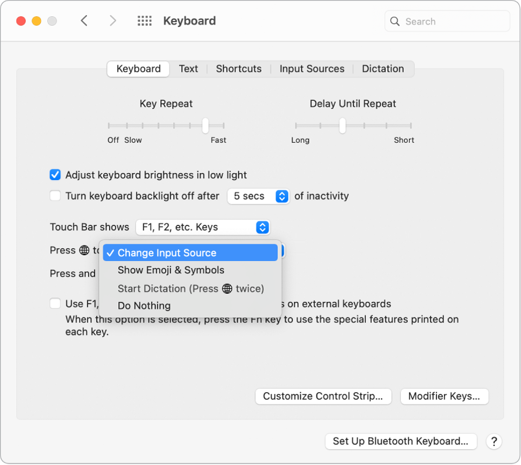Screen dimensions: 521x465
Task: Enable adjust keyboard brightness in low light
Action: click(x=55, y=175)
